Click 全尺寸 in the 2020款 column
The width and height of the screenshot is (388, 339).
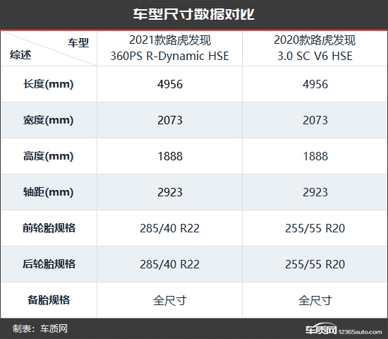tap(315, 300)
